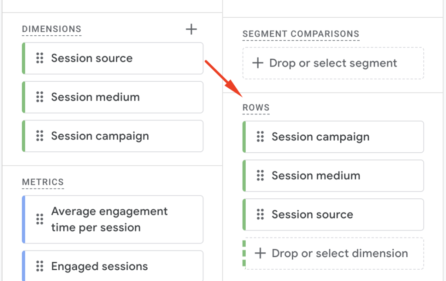Click drag handle of Average engagement time metric
This screenshot has height=281, width=446.
pos(40,219)
